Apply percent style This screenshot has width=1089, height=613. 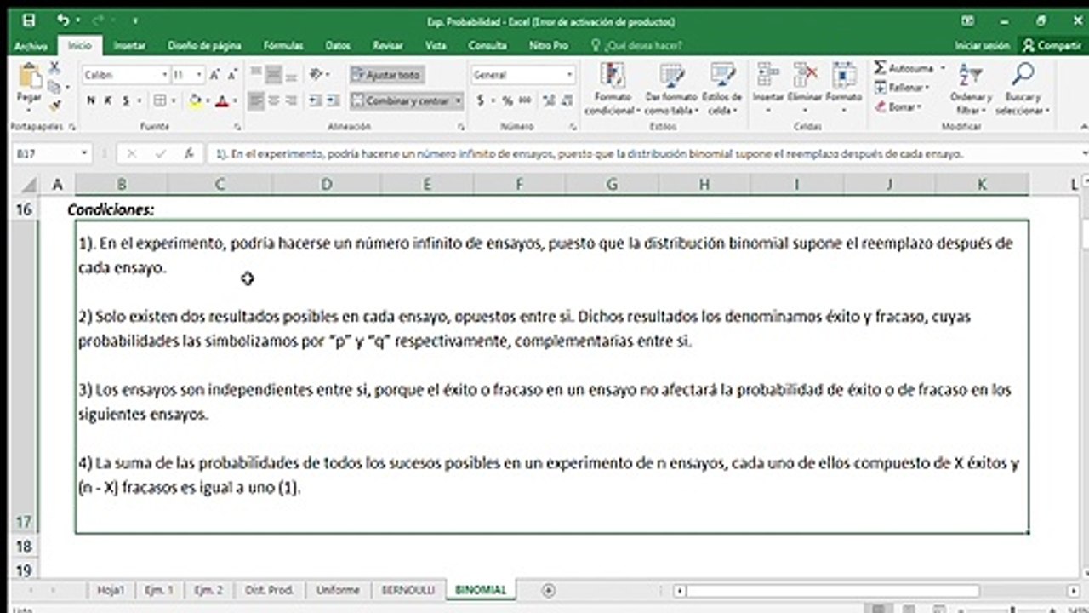[507, 100]
